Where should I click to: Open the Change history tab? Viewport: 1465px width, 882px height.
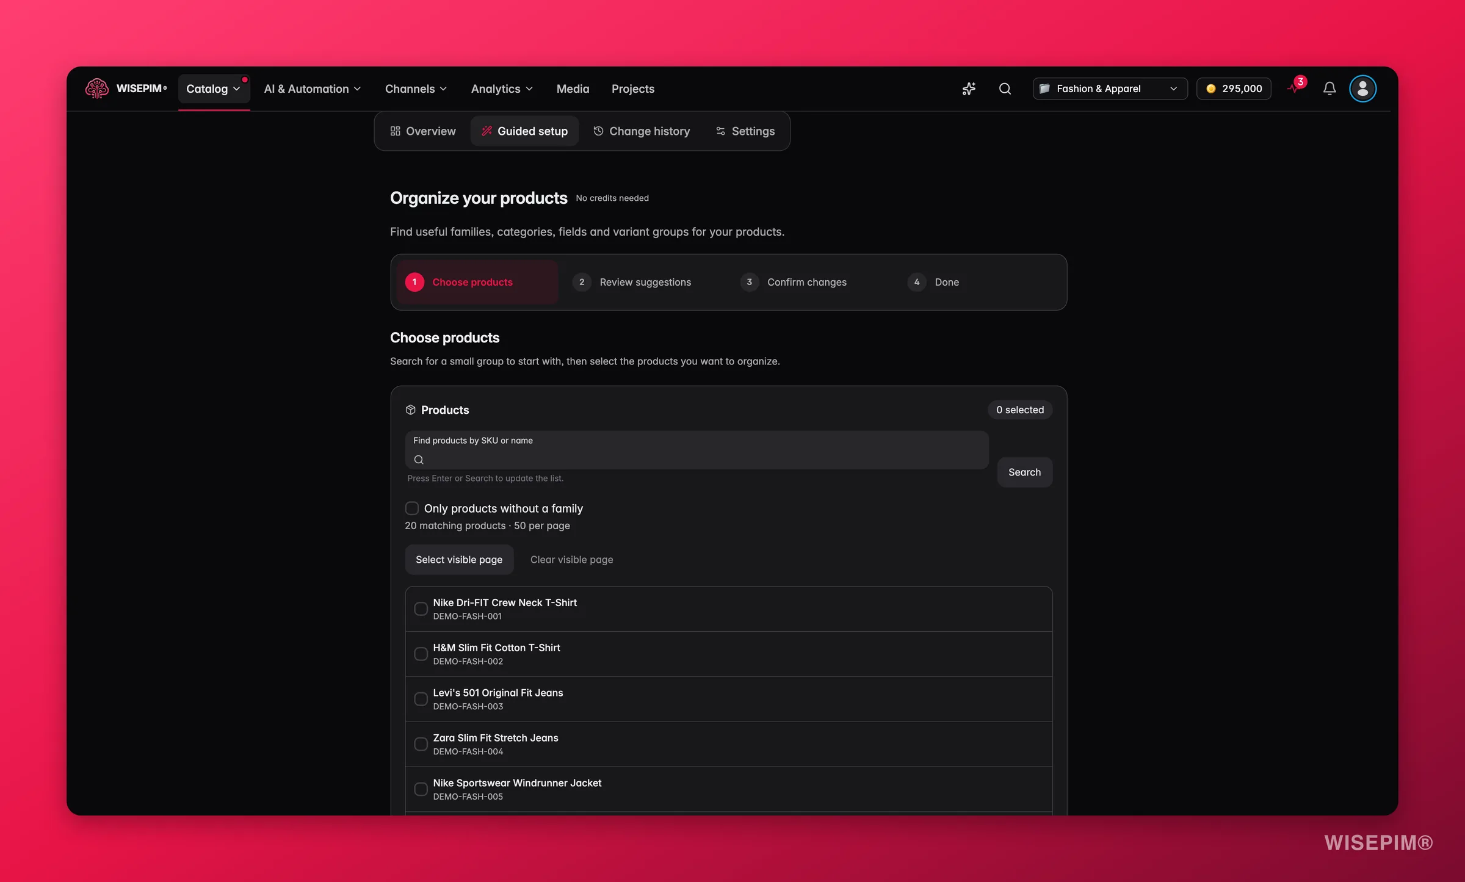click(x=642, y=131)
